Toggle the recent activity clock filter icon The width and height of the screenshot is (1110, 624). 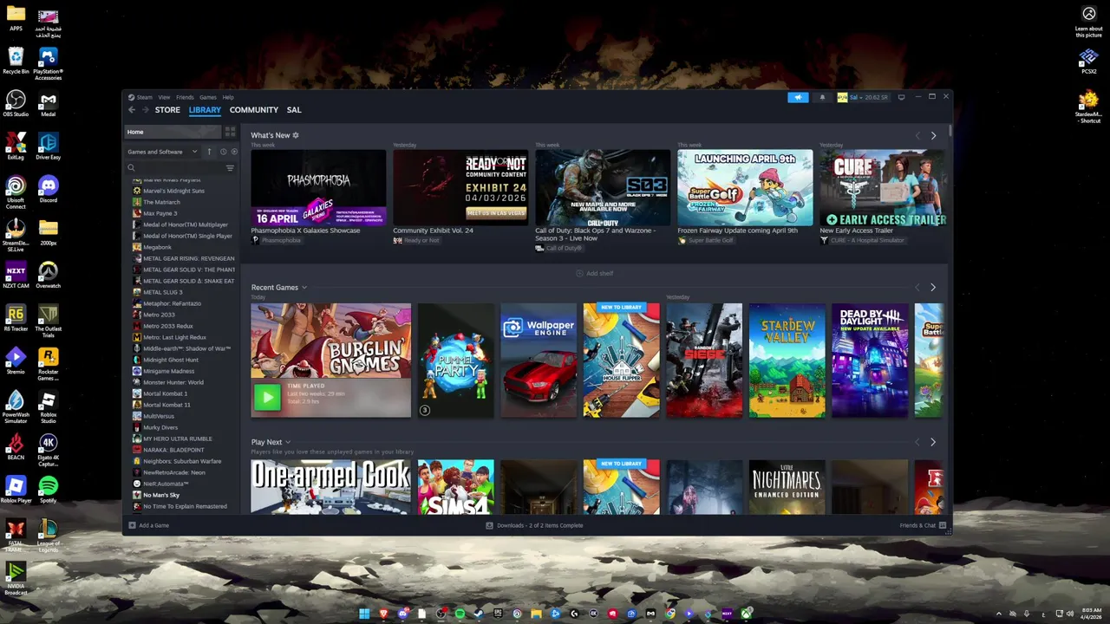pyautogui.click(x=223, y=152)
